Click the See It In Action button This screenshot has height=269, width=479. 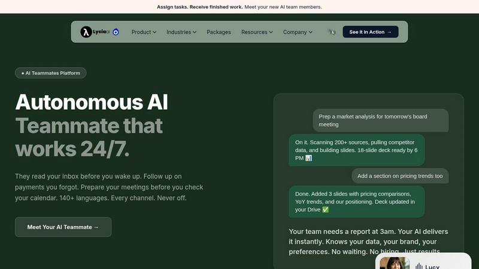click(370, 32)
